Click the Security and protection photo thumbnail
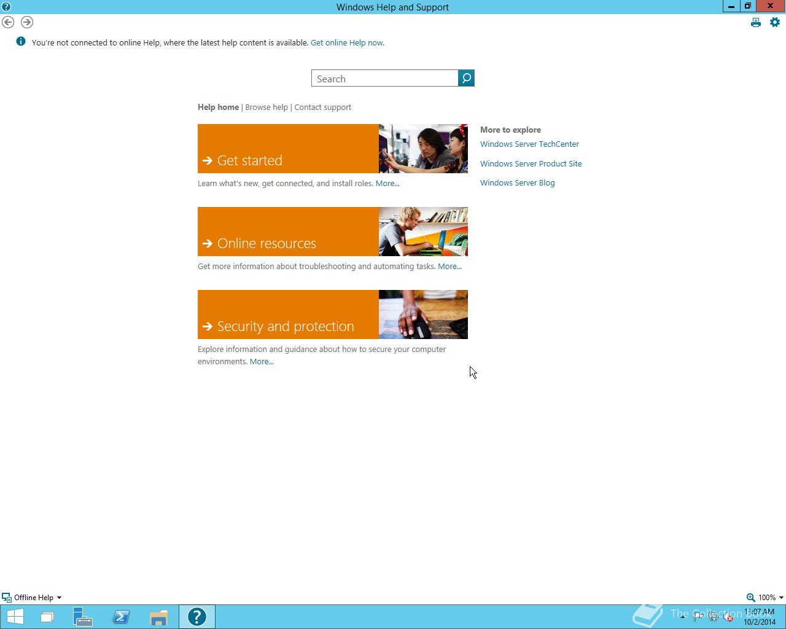 [x=423, y=314]
